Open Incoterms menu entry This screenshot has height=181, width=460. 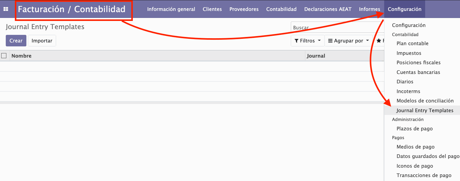coord(408,91)
